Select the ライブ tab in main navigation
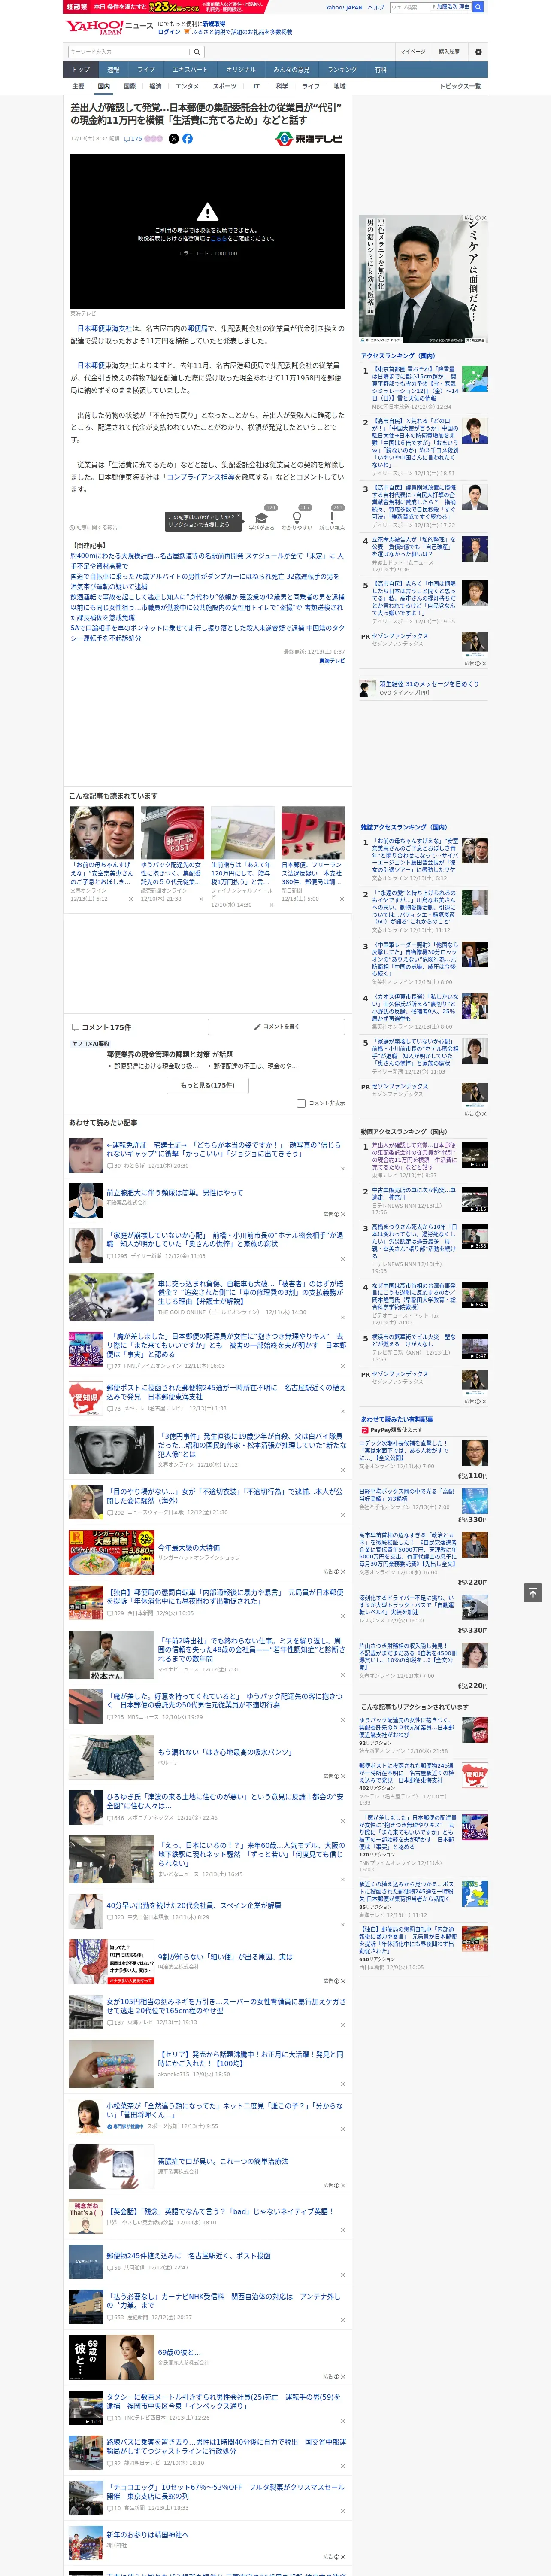 [x=146, y=70]
